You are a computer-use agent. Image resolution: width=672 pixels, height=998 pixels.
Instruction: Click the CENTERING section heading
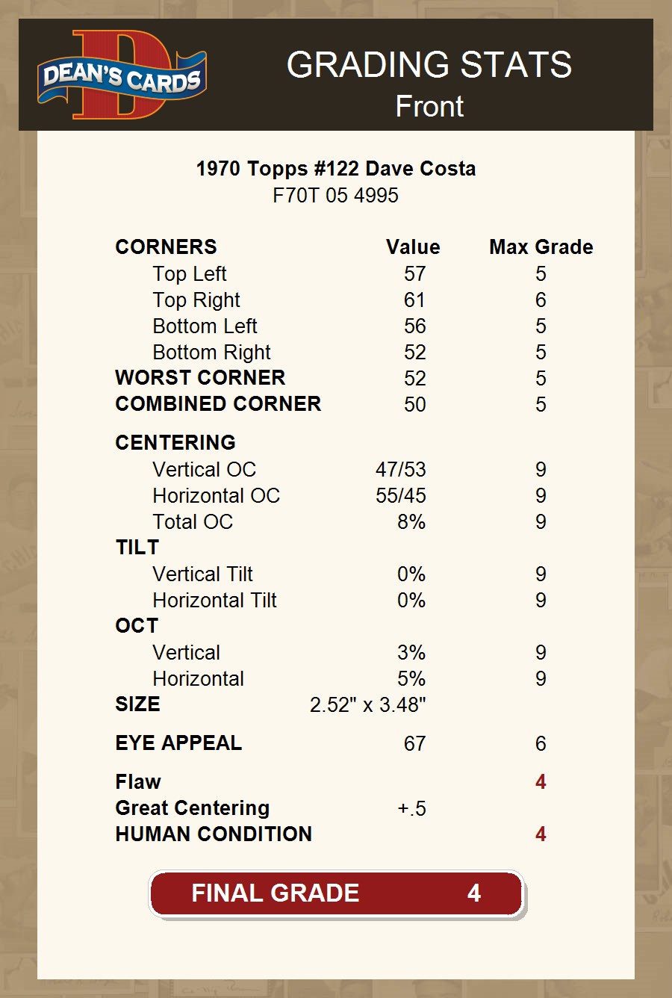click(175, 443)
